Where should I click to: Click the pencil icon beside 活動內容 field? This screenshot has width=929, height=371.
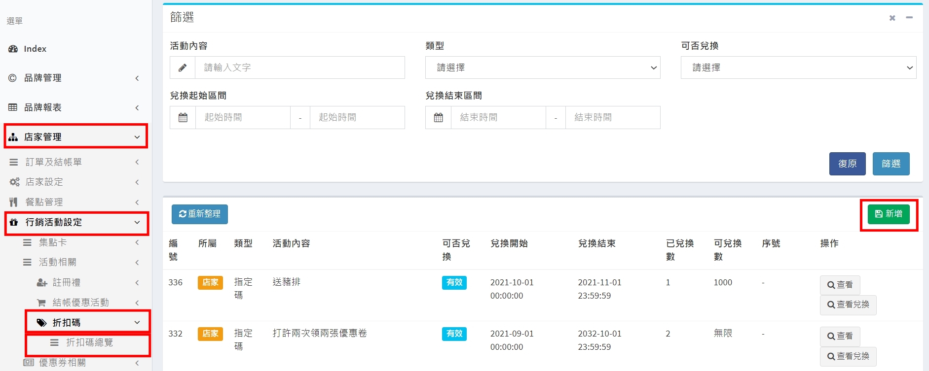183,67
